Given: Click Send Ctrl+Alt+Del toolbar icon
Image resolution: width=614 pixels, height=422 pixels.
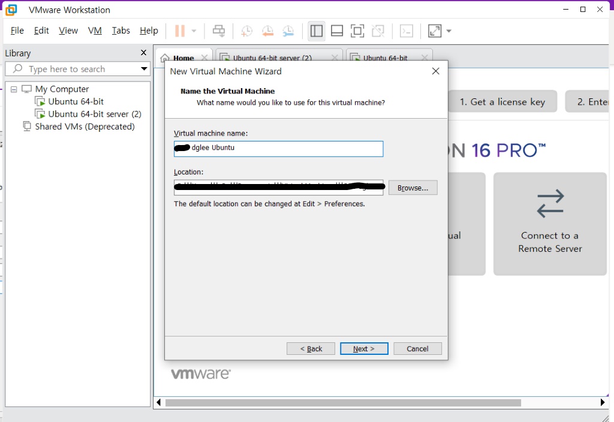Looking at the screenshot, I should [219, 31].
